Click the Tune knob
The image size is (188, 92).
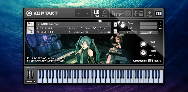(123, 25)
